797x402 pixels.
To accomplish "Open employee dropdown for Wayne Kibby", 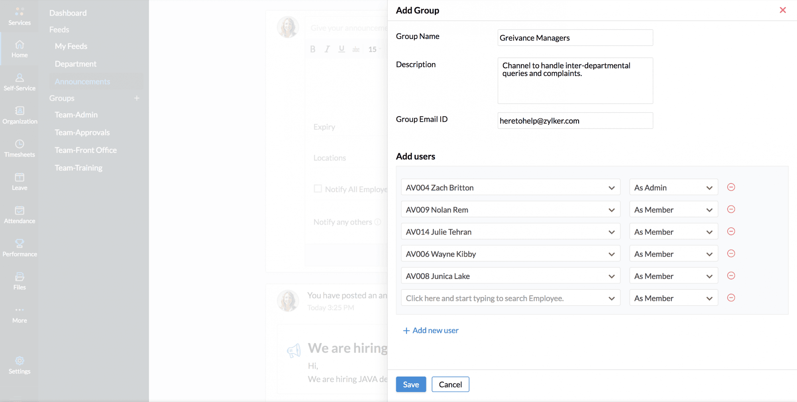I will click(510, 254).
